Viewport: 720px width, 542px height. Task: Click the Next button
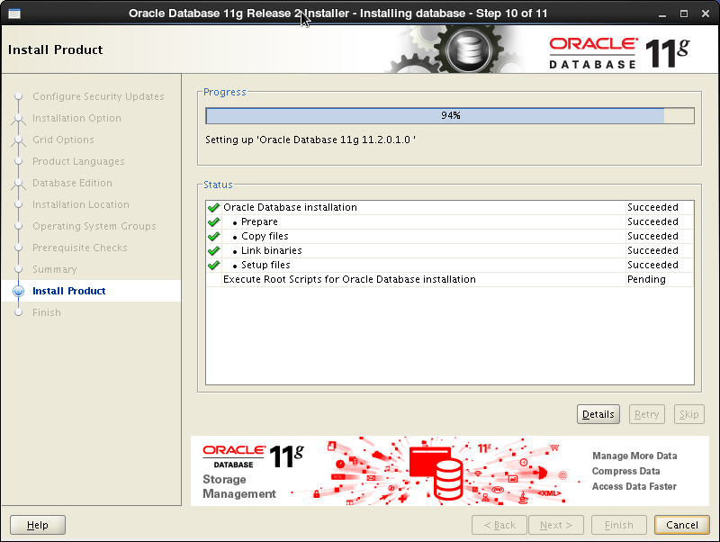(x=556, y=525)
